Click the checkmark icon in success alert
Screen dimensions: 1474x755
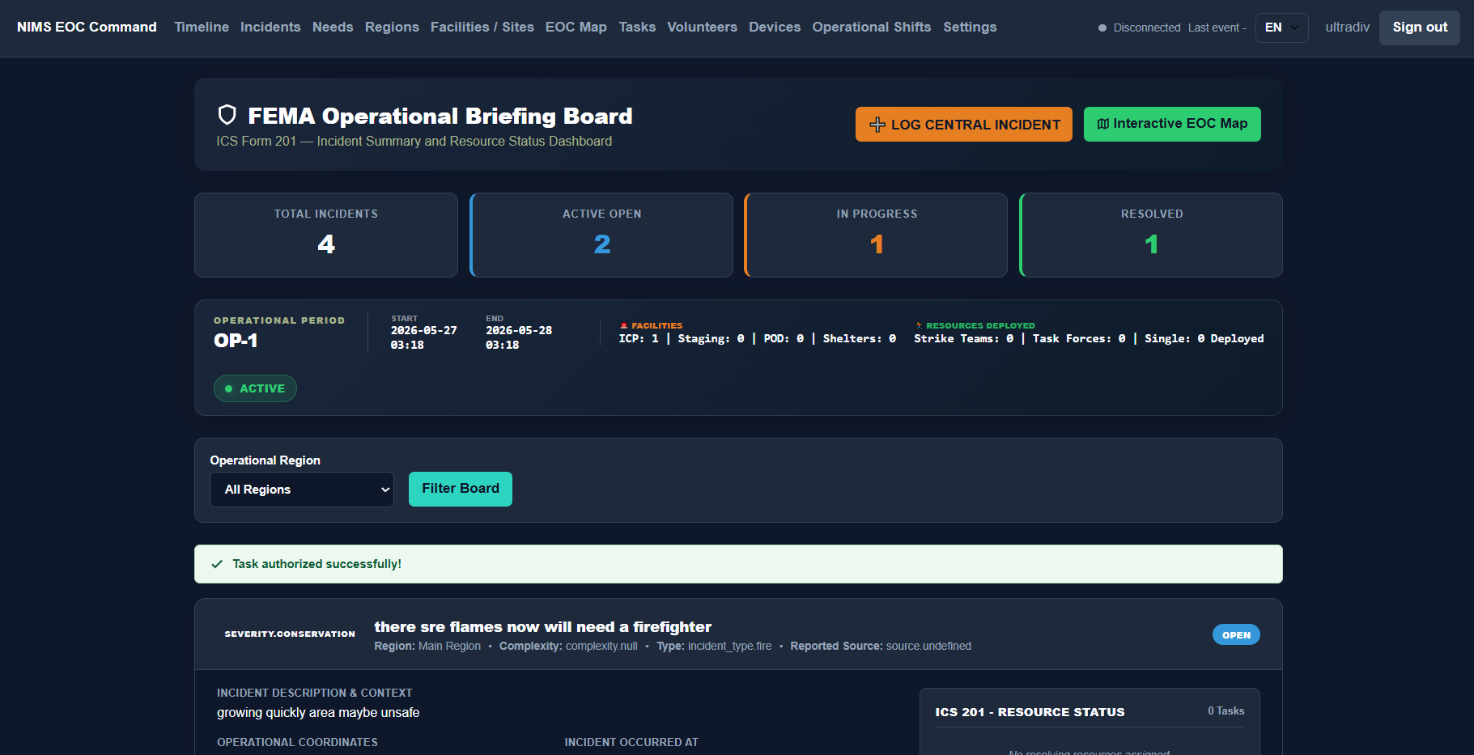217,564
